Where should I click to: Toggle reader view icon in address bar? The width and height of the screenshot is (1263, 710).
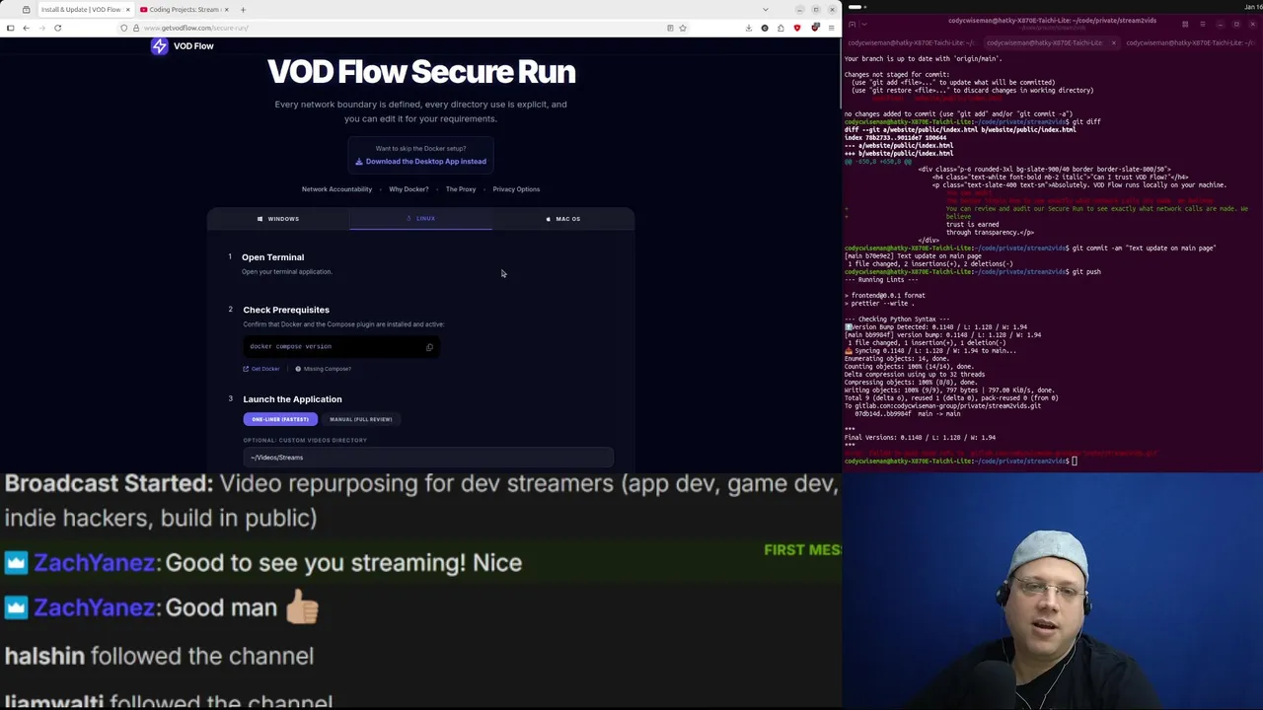coord(670,28)
